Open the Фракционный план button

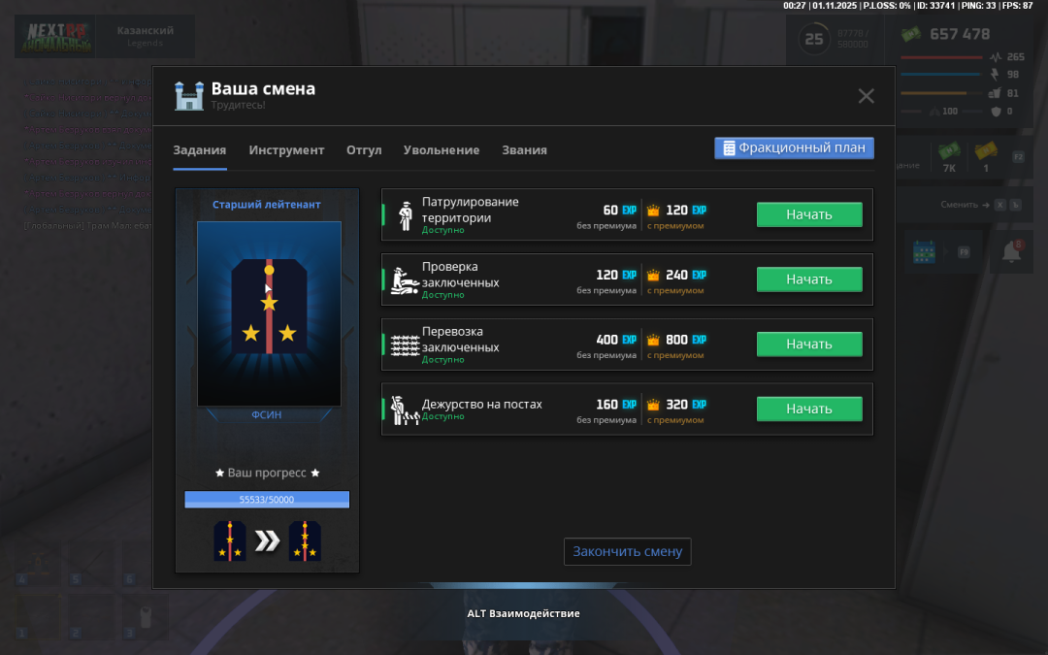(x=795, y=148)
